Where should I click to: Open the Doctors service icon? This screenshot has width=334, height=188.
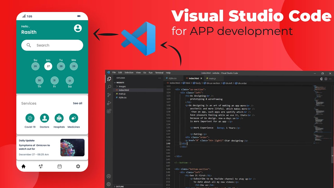(45, 118)
